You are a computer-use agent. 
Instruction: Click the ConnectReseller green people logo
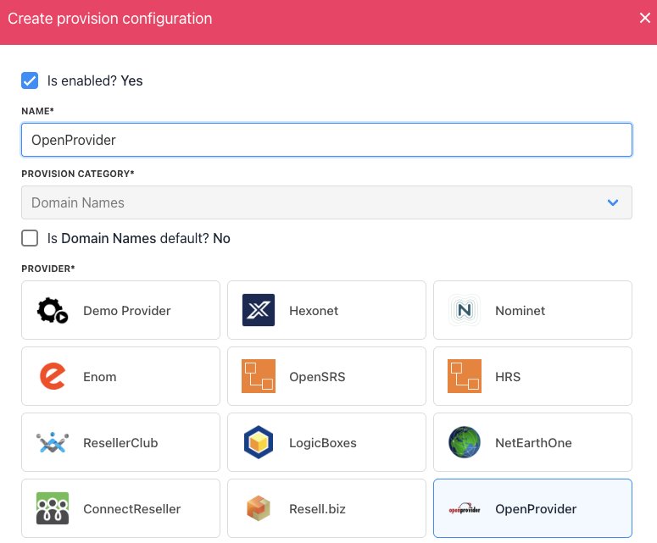tap(53, 508)
